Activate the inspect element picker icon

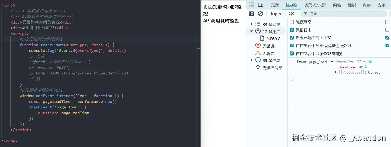point(251,5)
